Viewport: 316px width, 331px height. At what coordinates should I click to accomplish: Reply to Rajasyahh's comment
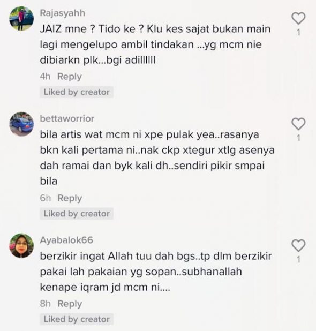click(x=70, y=77)
